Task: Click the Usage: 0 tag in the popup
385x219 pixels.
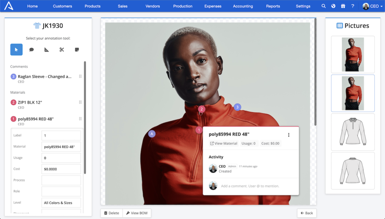Action: (x=249, y=143)
